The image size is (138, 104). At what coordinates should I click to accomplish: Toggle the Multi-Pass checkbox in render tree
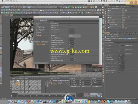point(34,26)
